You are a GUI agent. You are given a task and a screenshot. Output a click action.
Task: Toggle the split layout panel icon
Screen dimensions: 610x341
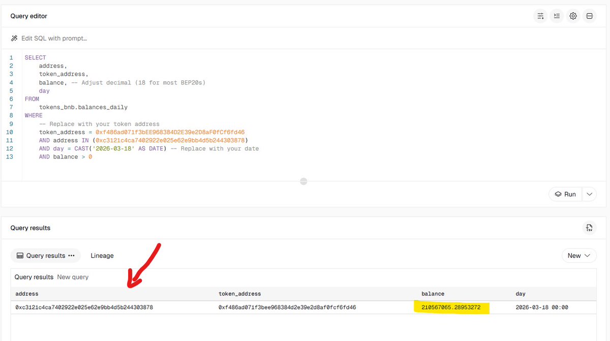click(589, 16)
